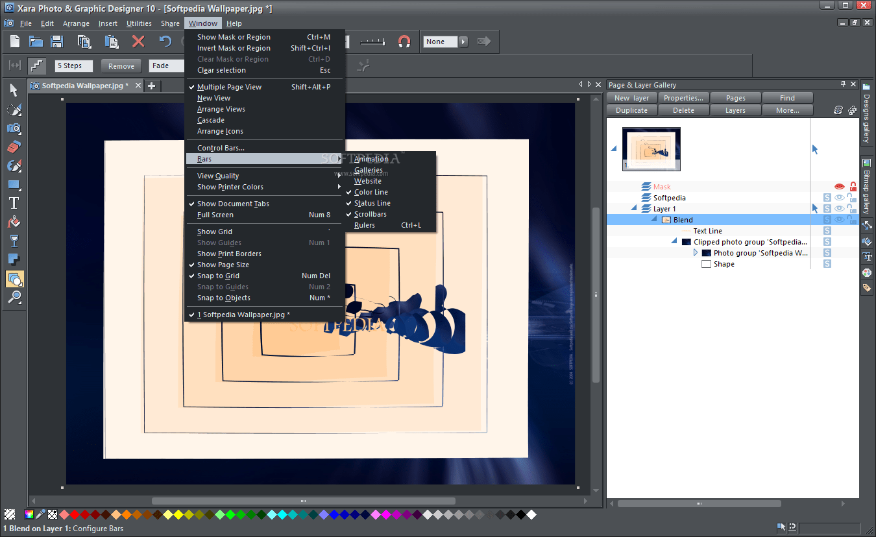Click the Properties... button
This screenshot has height=537, width=876.
point(684,98)
